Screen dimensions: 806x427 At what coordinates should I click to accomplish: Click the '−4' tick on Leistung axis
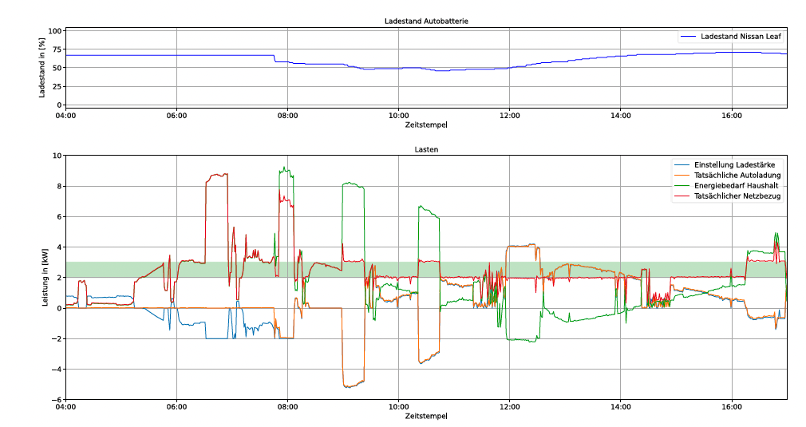pos(57,369)
